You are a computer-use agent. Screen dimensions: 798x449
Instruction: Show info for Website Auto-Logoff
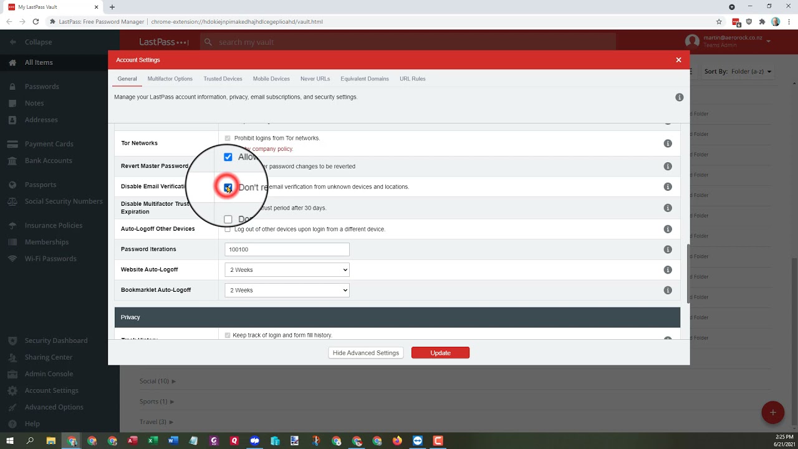click(x=668, y=270)
